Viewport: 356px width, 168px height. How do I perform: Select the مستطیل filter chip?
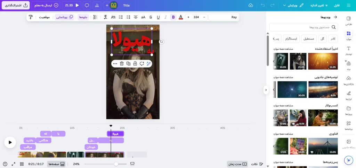pyautogui.click(x=309, y=39)
